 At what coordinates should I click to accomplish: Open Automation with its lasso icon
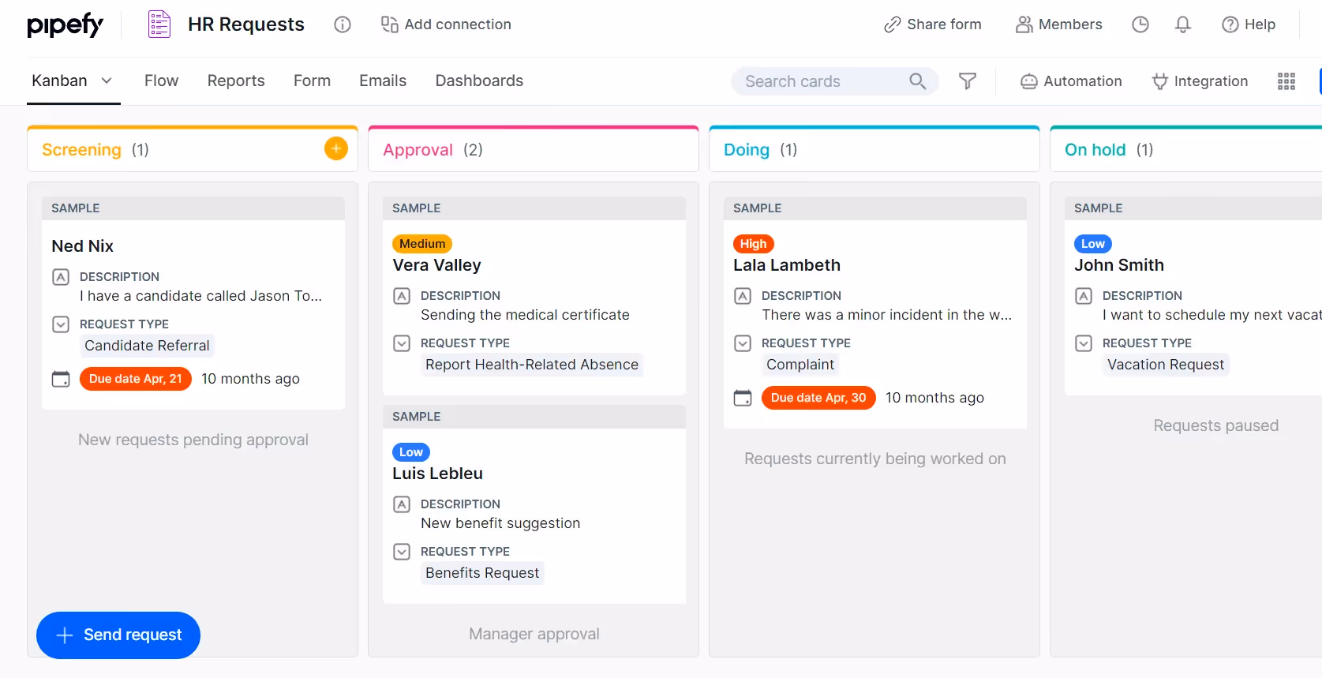click(x=1070, y=81)
